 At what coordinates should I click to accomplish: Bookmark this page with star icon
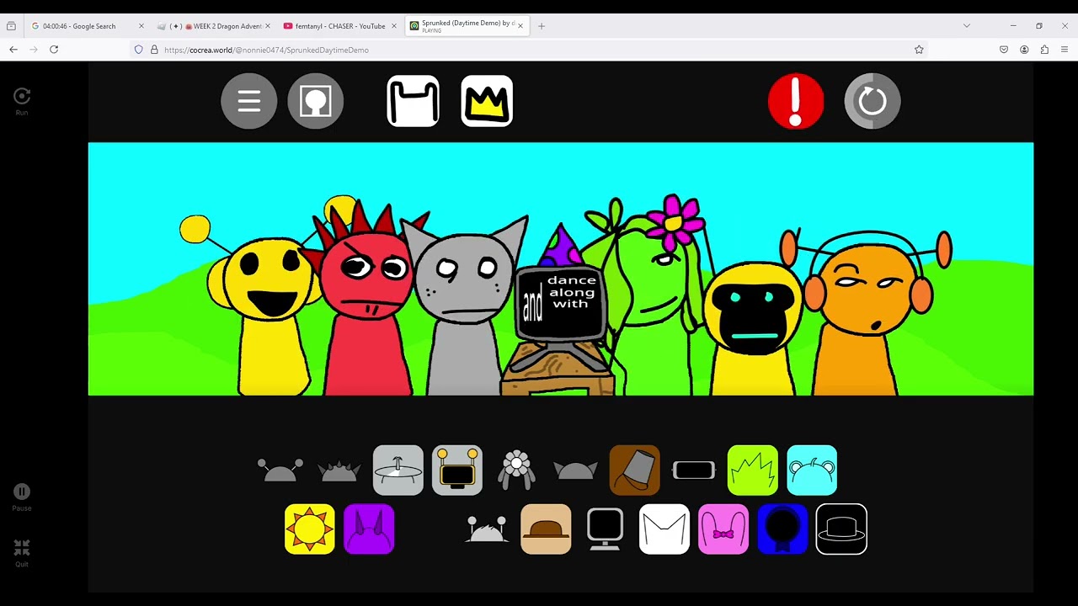(x=919, y=50)
